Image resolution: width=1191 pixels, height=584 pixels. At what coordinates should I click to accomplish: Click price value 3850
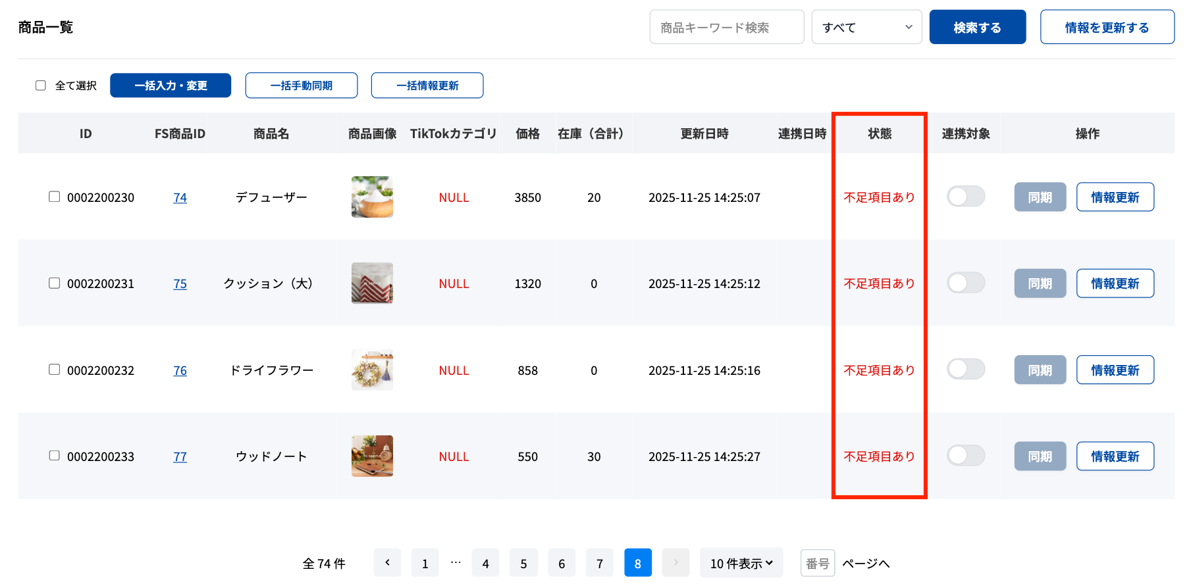coord(528,197)
